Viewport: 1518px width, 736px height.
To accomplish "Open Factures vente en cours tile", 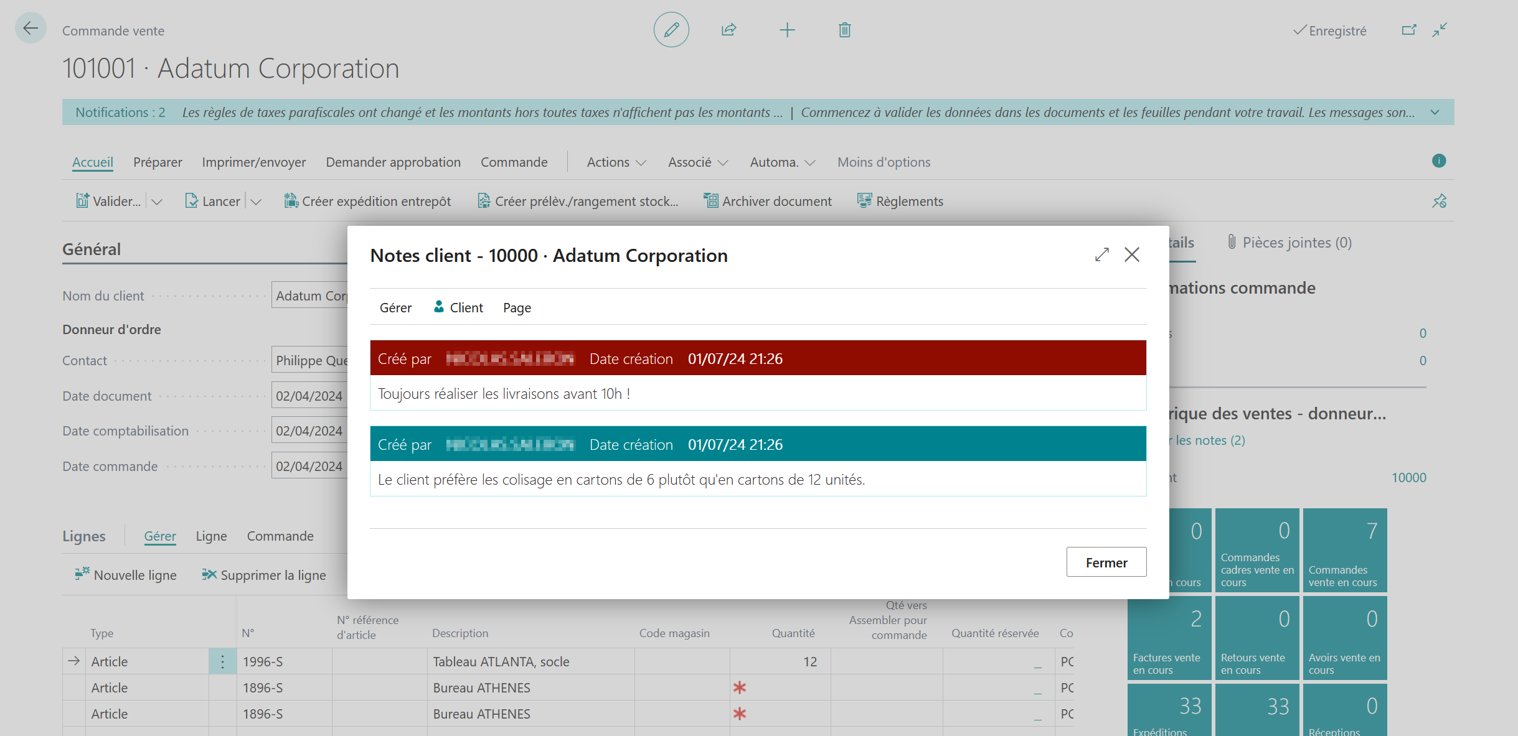I will [1169, 638].
